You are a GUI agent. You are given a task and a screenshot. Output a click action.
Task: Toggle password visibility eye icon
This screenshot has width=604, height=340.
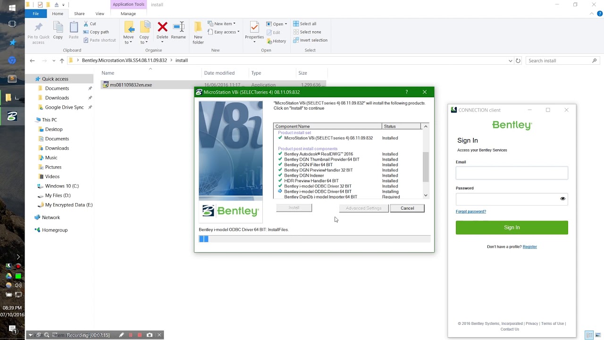point(562,199)
